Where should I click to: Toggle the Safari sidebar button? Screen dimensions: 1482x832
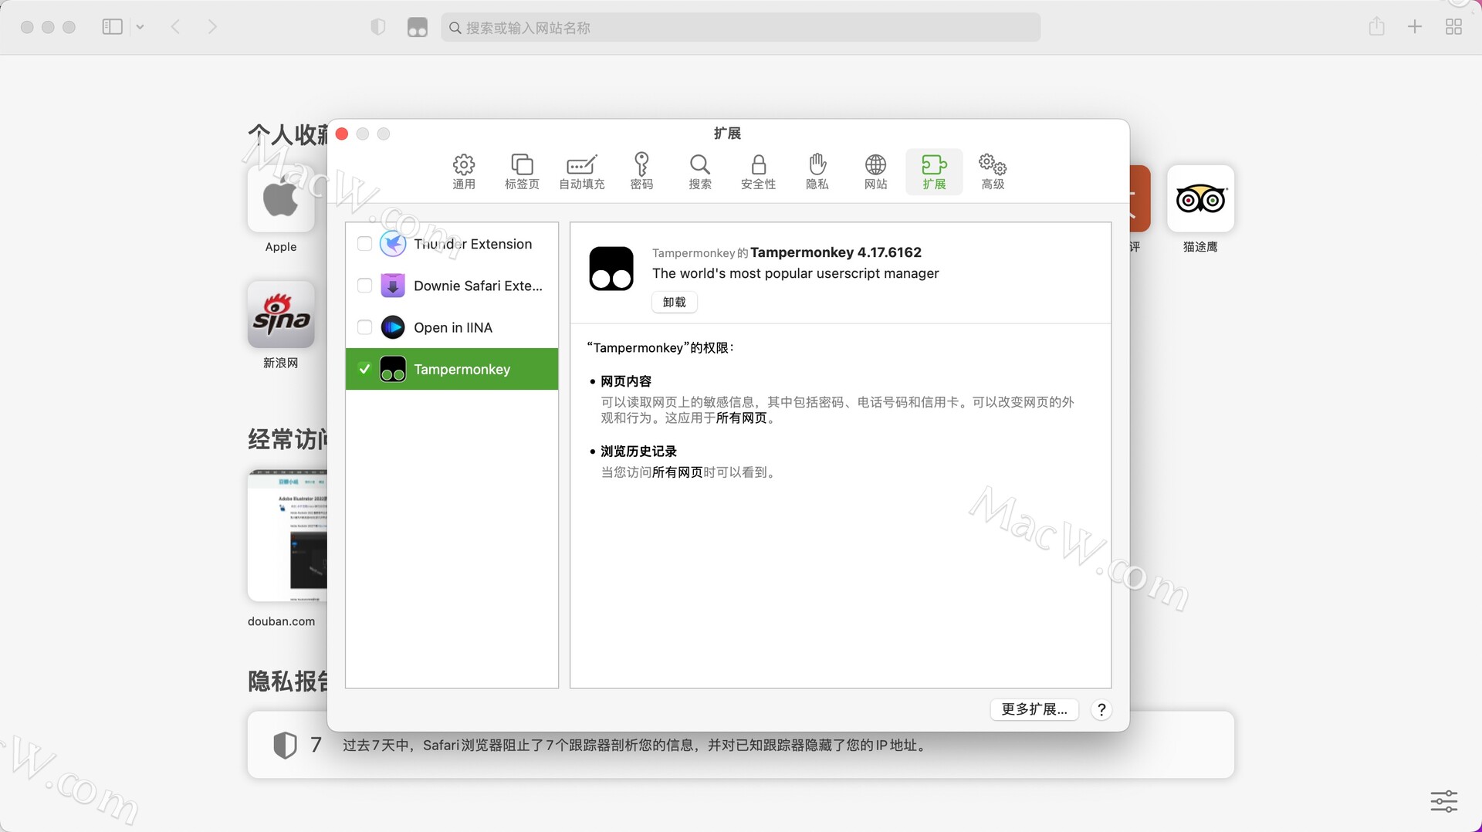click(112, 27)
